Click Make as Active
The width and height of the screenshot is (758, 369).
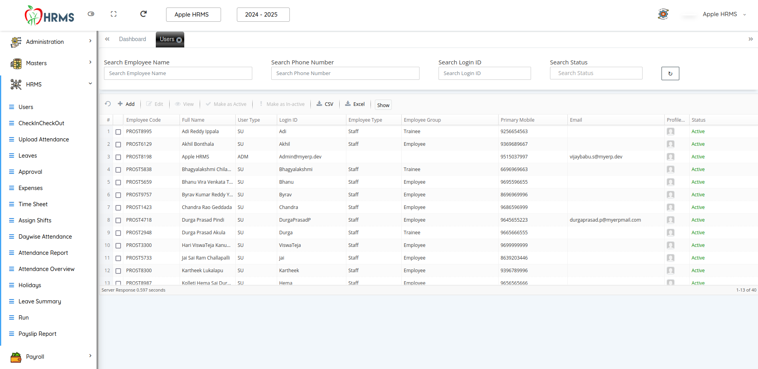pos(226,104)
